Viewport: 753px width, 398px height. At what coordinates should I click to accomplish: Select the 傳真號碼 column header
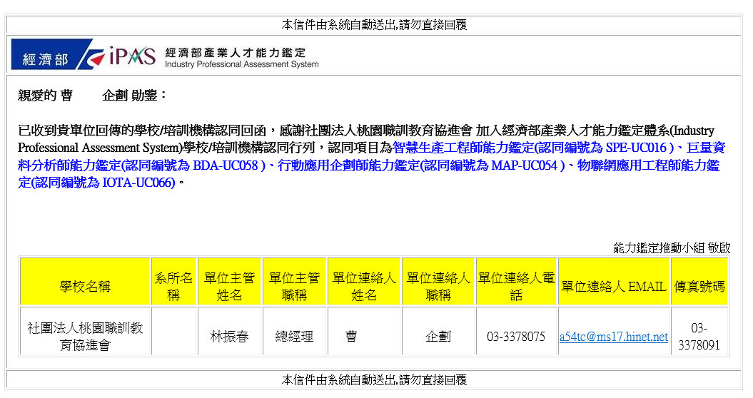pos(699,282)
